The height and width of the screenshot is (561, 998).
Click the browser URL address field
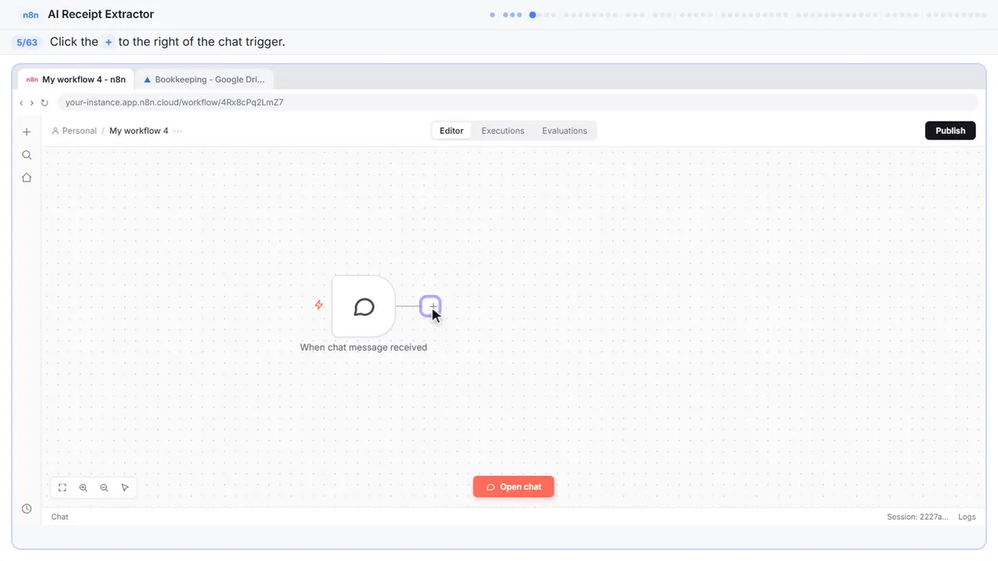pyautogui.click(x=518, y=103)
